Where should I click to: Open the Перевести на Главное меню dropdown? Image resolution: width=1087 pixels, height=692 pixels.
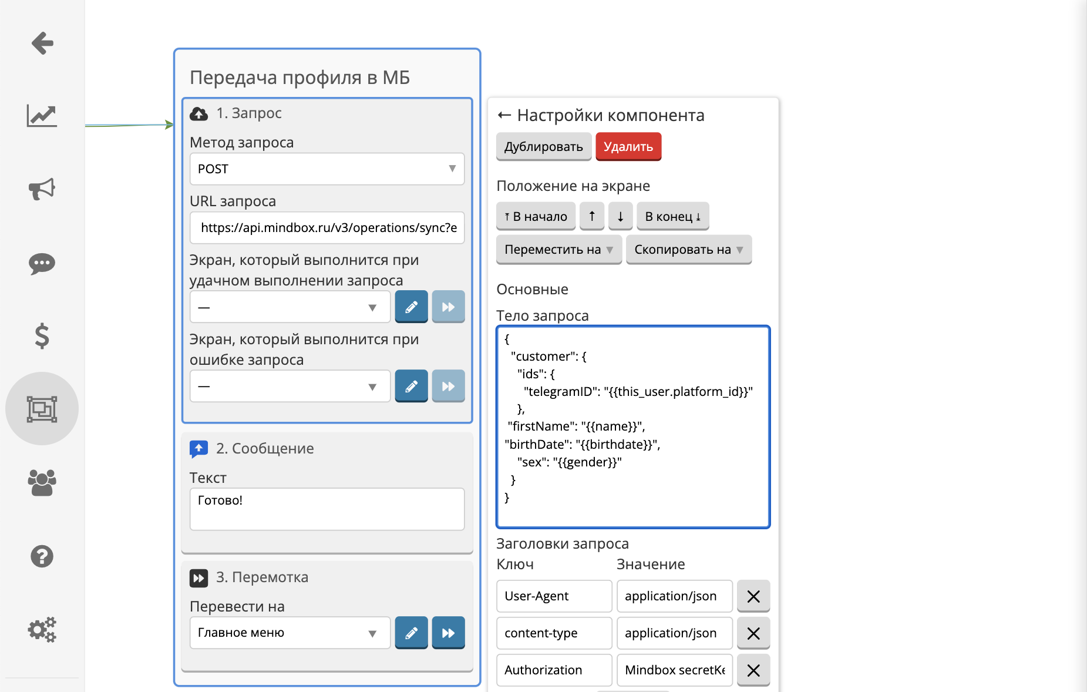pyautogui.click(x=290, y=633)
